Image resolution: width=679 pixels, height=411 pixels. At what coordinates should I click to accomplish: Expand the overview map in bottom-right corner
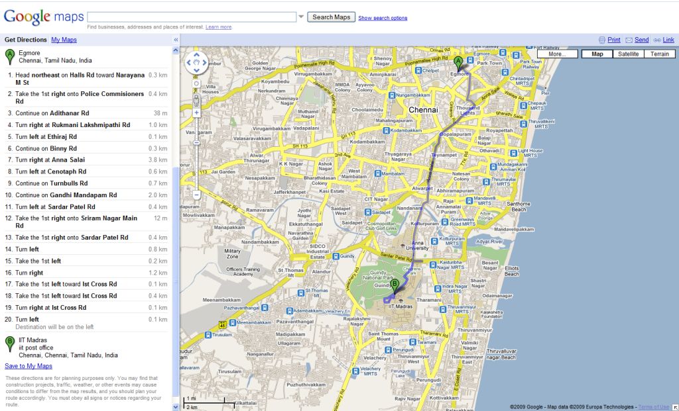[x=674, y=407]
